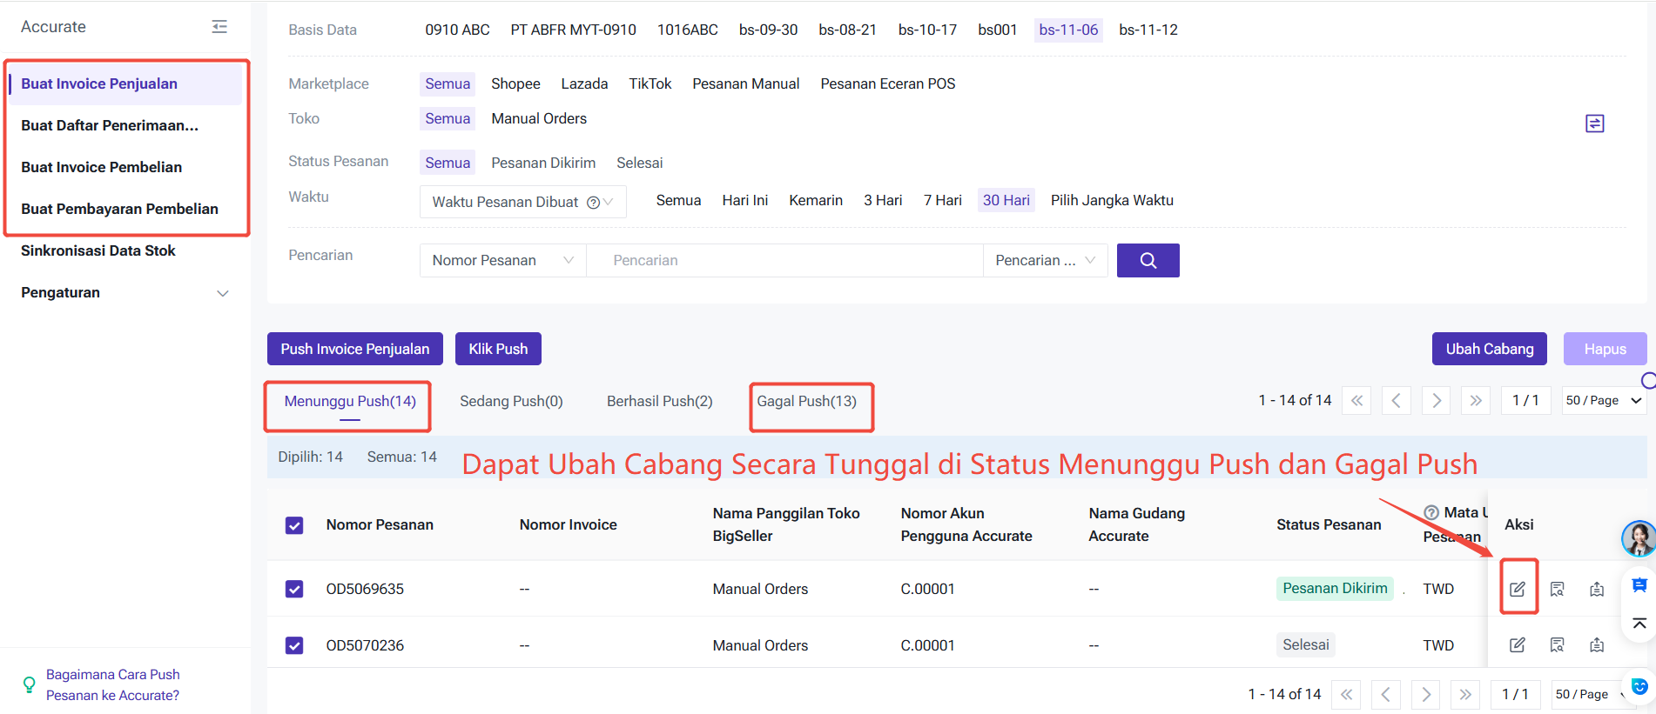Collapse the Accurate sidebar menu icon
The height and width of the screenshot is (714, 1656).
tap(219, 27)
